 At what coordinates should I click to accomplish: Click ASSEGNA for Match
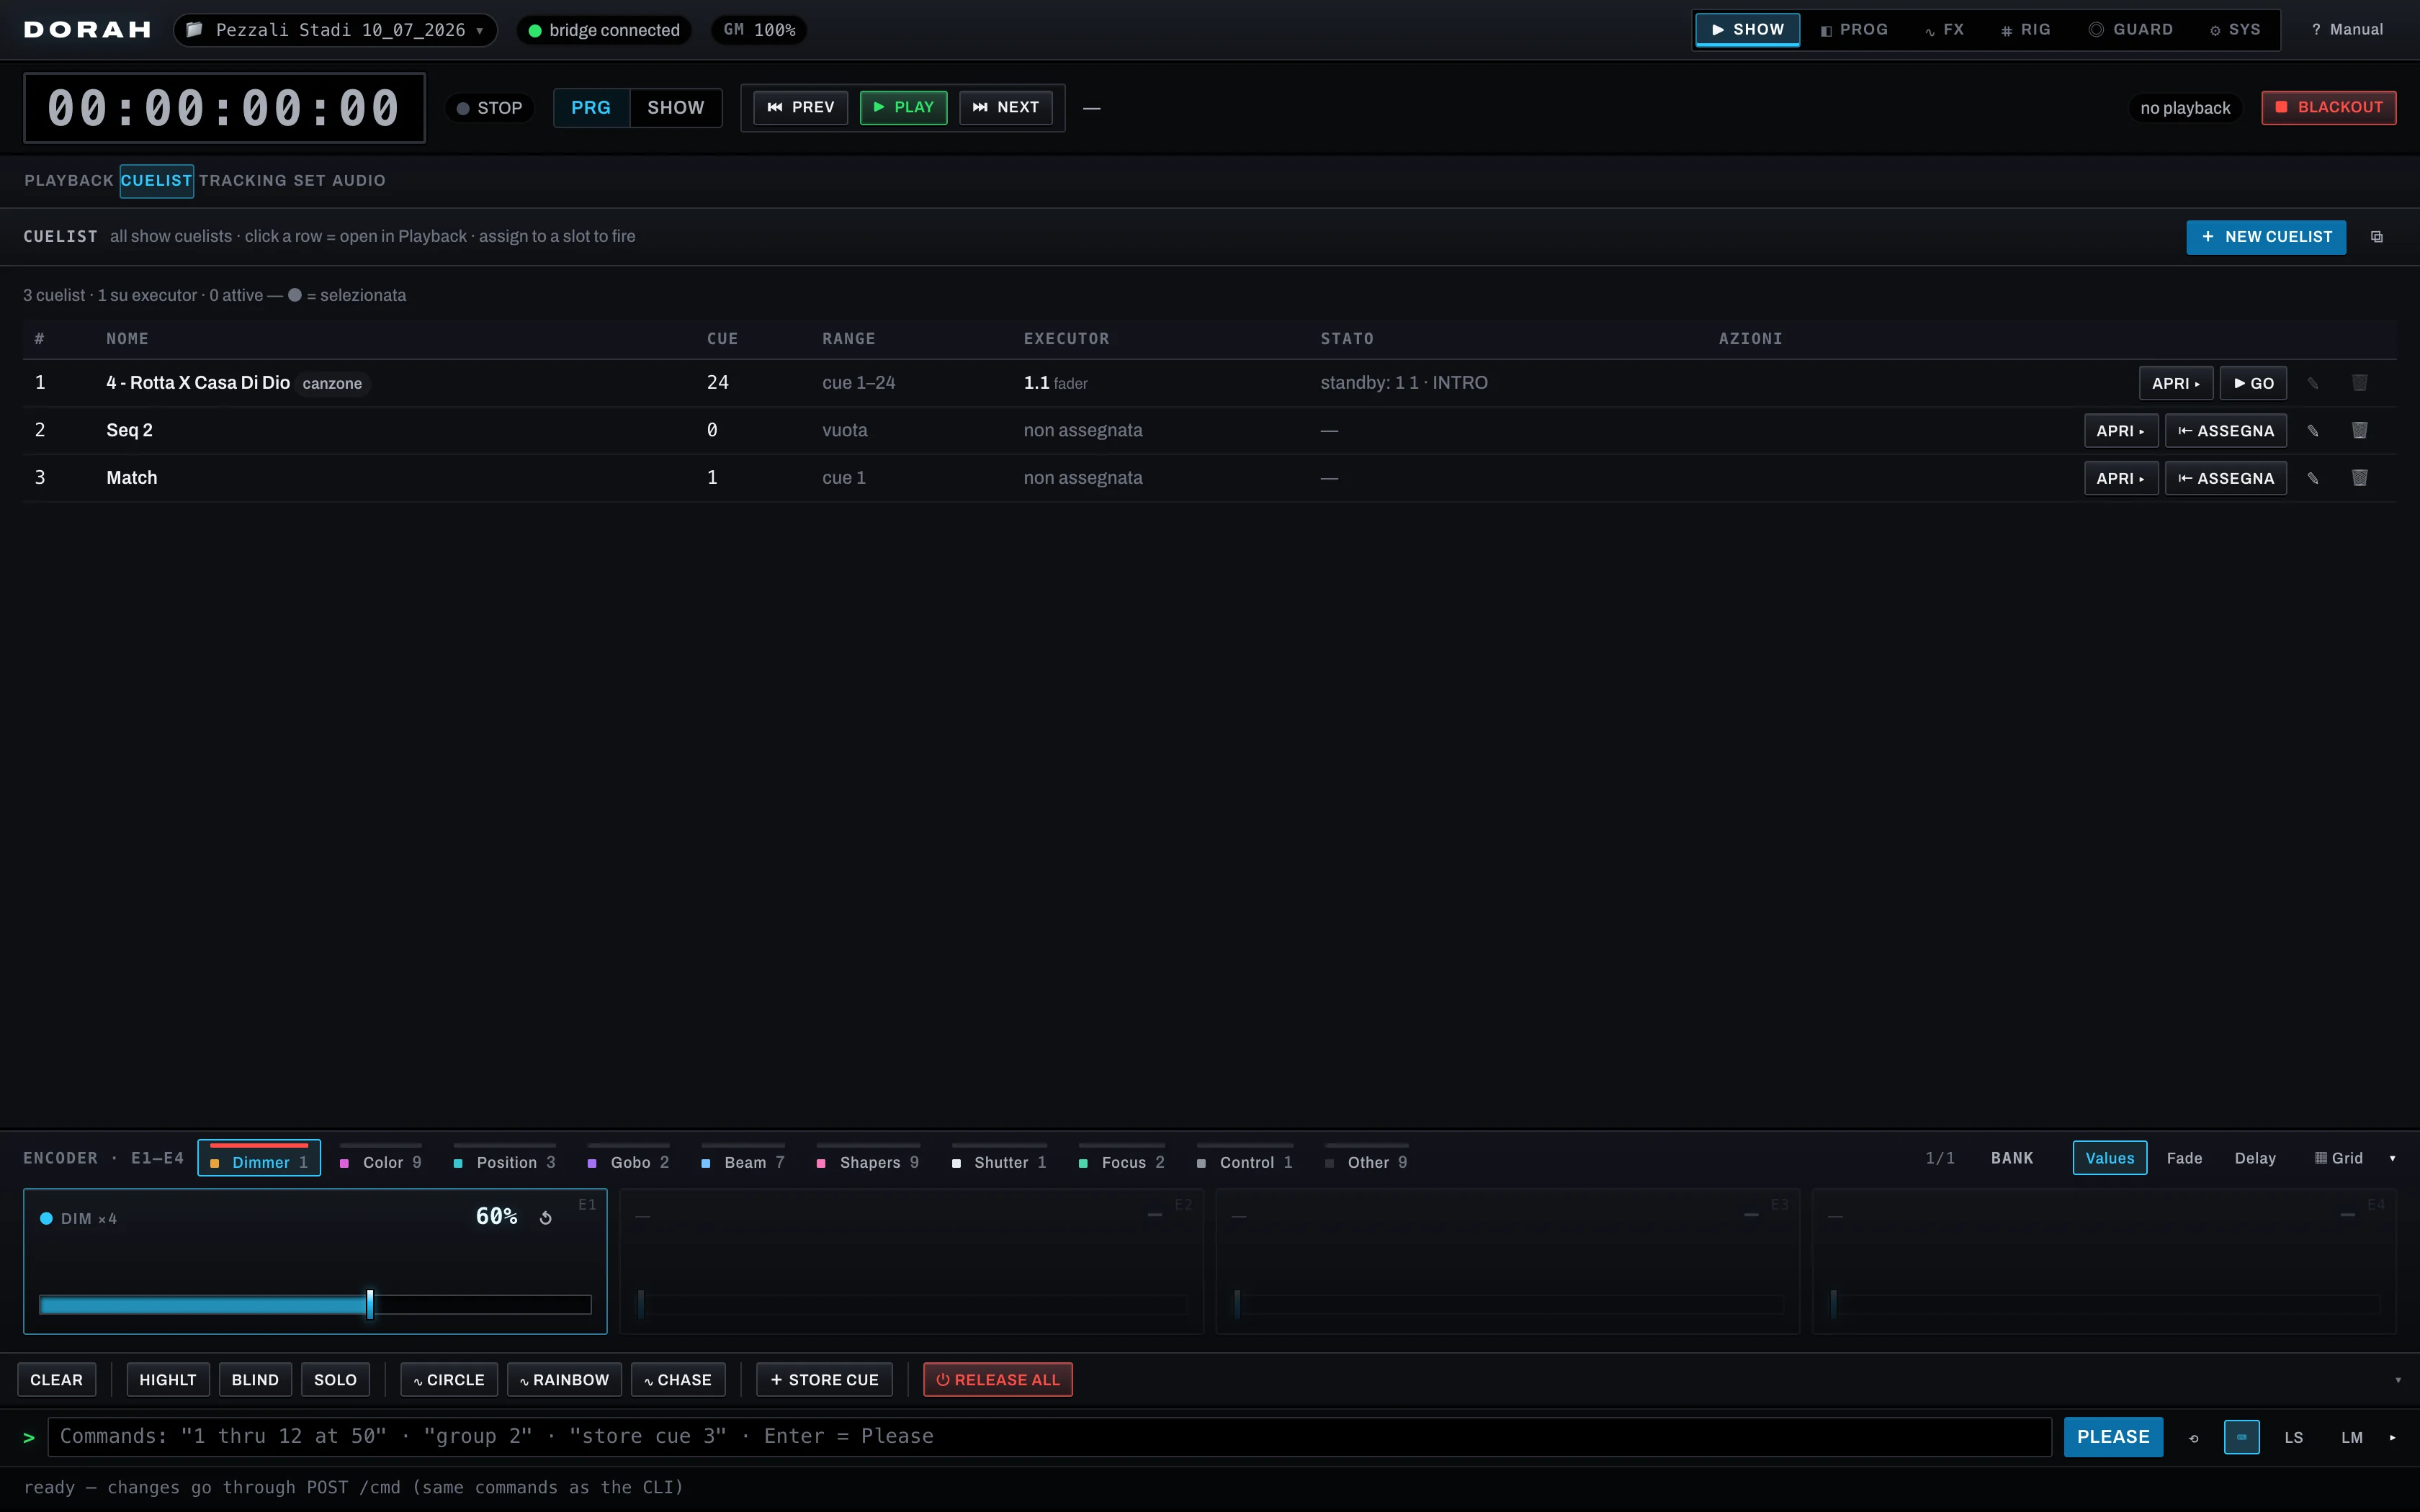pyautogui.click(x=2225, y=478)
